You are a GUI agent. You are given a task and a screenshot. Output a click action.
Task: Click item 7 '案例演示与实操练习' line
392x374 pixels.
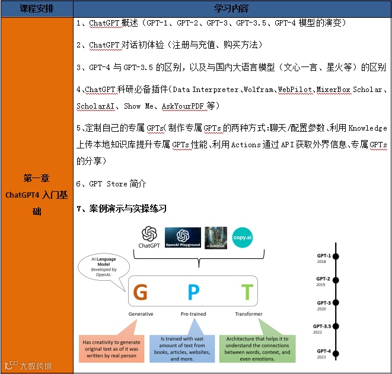coord(122,208)
